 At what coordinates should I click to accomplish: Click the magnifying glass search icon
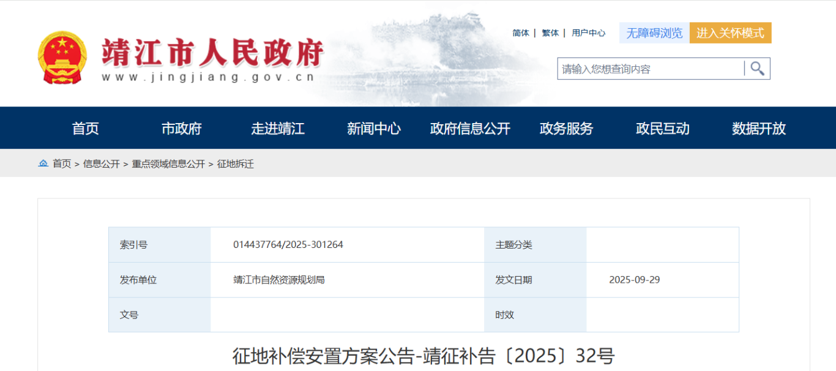(x=757, y=69)
